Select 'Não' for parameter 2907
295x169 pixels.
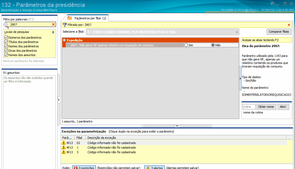coord(213,45)
